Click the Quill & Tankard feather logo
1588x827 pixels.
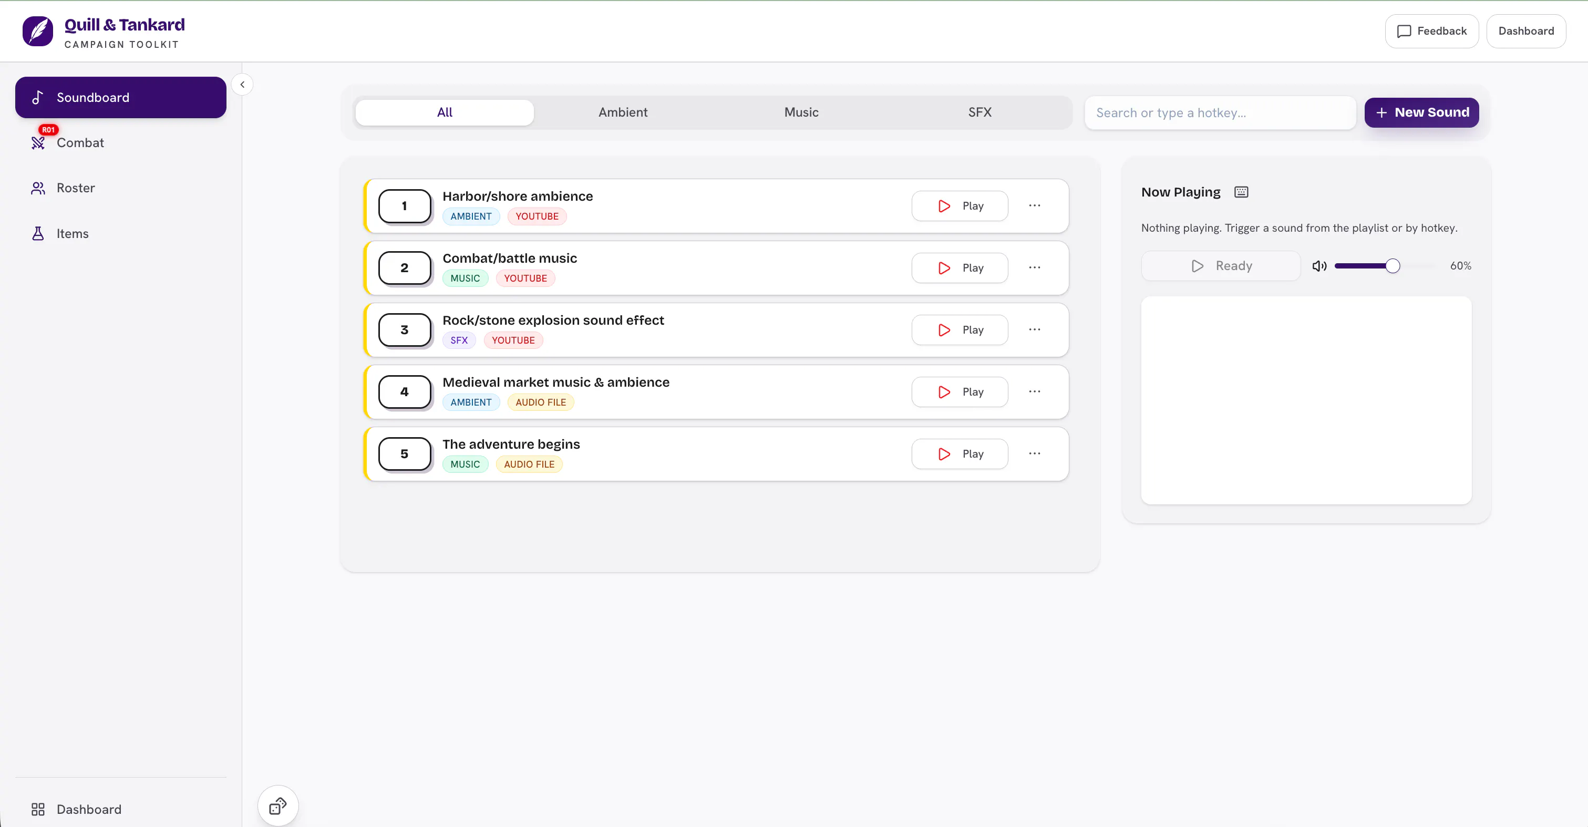pyautogui.click(x=38, y=31)
